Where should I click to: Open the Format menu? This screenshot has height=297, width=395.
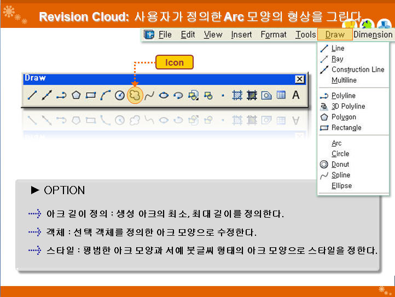click(273, 34)
